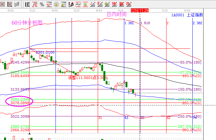216x140 pixels.
Task: Click the 3022.3098 purple level label
Action: click(x=20, y=116)
